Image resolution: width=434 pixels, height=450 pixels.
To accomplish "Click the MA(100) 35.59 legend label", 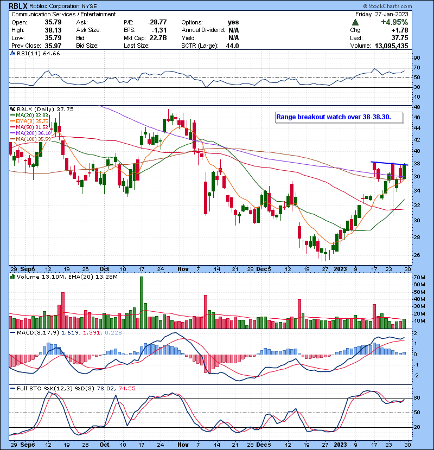I will (x=34, y=139).
